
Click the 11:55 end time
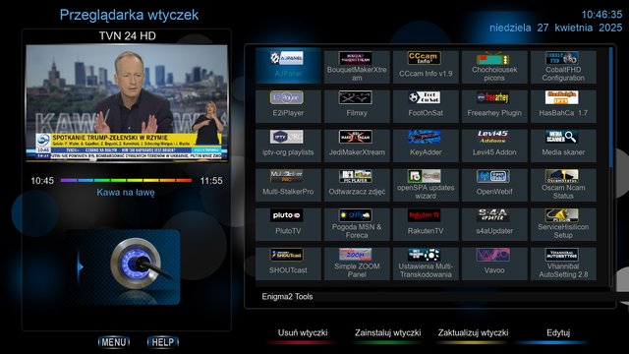click(211, 181)
